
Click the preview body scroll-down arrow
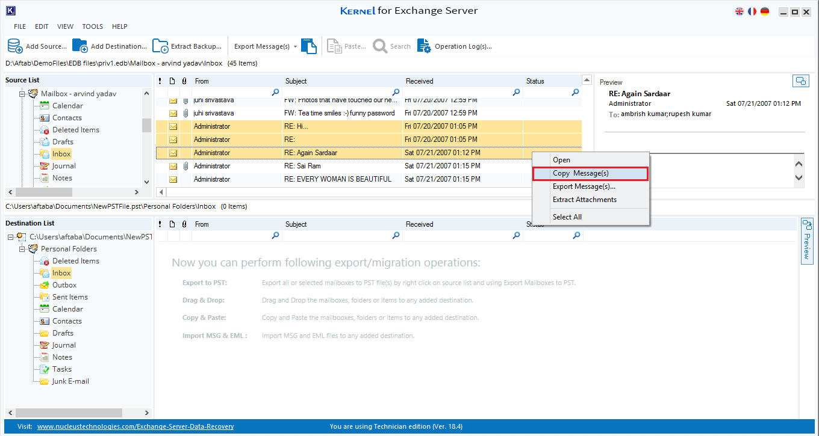[x=799, y=177]
